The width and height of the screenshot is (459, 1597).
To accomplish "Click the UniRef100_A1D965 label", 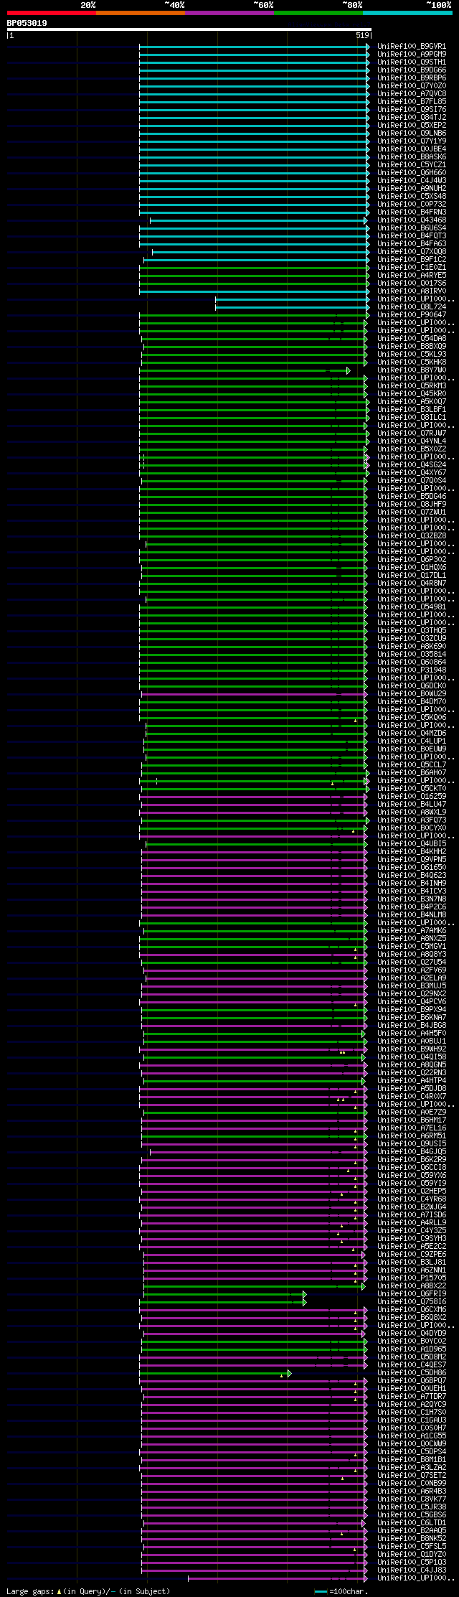I will coord(412,1349).
